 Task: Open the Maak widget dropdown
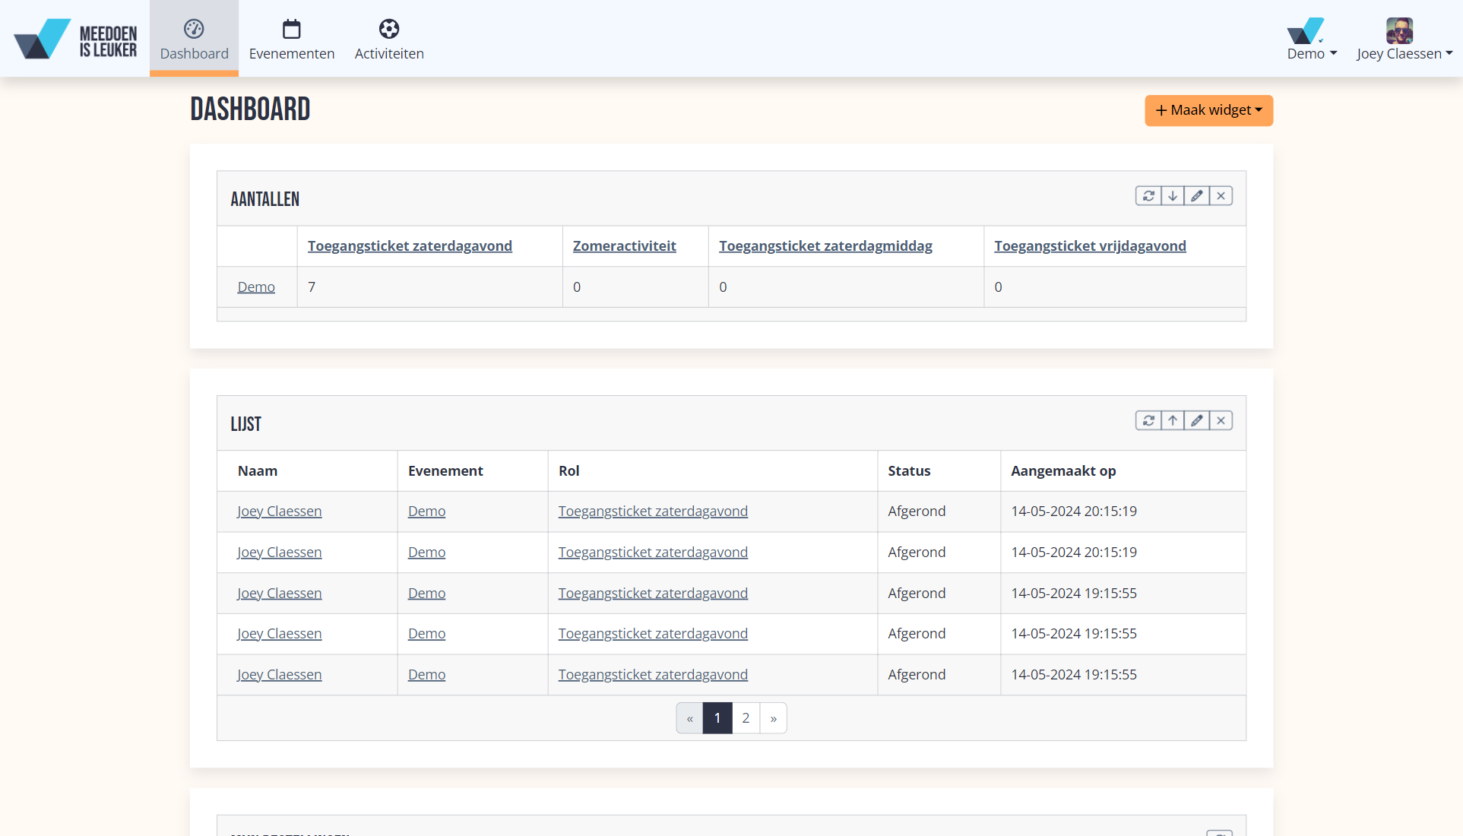1208,110
